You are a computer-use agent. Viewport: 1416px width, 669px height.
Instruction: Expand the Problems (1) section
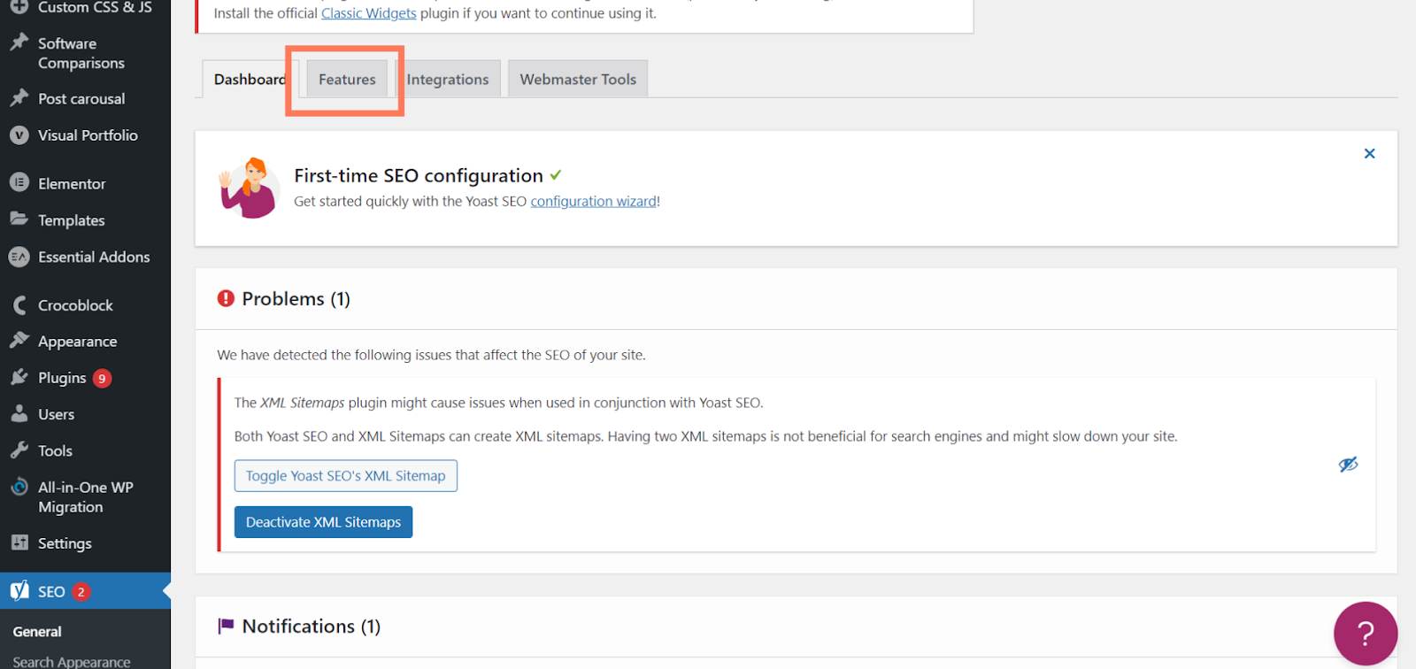[x=296, y=299]
